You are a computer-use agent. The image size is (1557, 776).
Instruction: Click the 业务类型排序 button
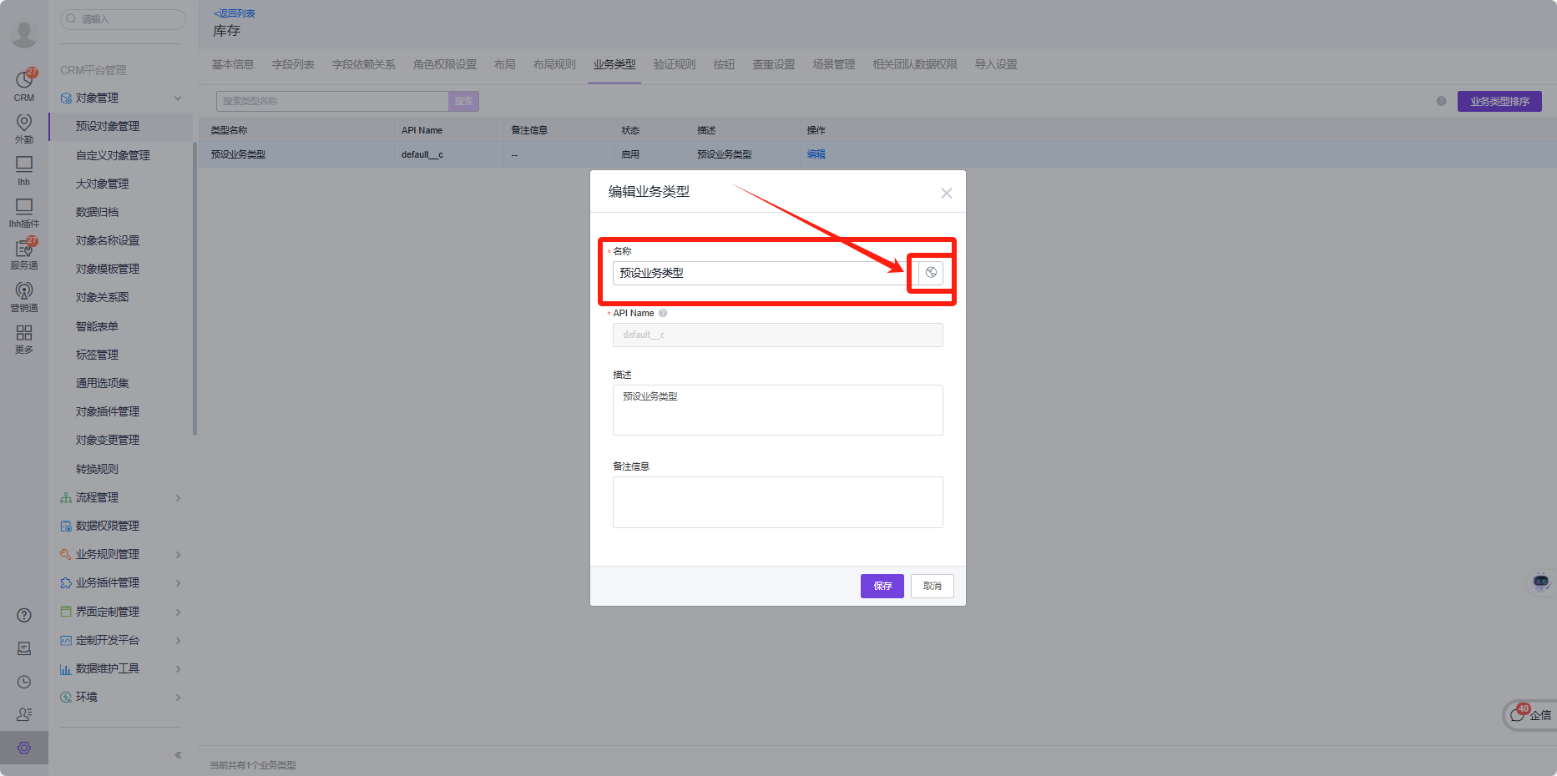[1499, 101]
